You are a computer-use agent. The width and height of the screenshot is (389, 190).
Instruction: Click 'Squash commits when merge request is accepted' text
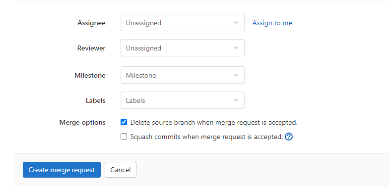(206, 137)
